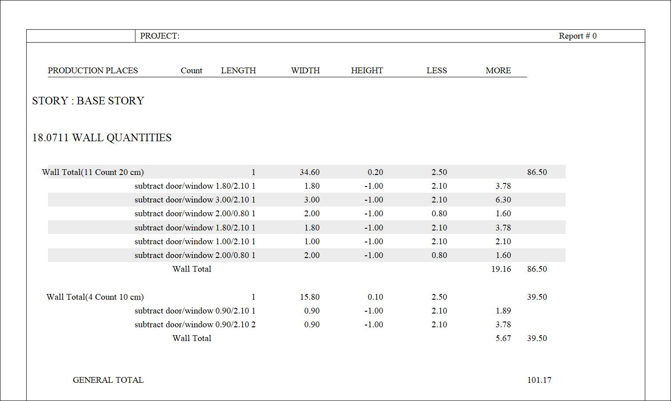Click the 34.60 length value
Viewport: 671px width, 401px height.
[x=310, y=172]
